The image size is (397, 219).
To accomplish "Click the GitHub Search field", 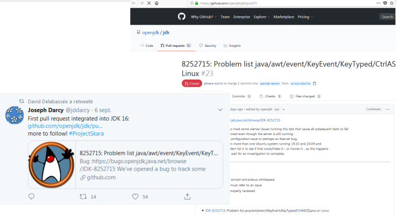I will click(x=387, y=17).
